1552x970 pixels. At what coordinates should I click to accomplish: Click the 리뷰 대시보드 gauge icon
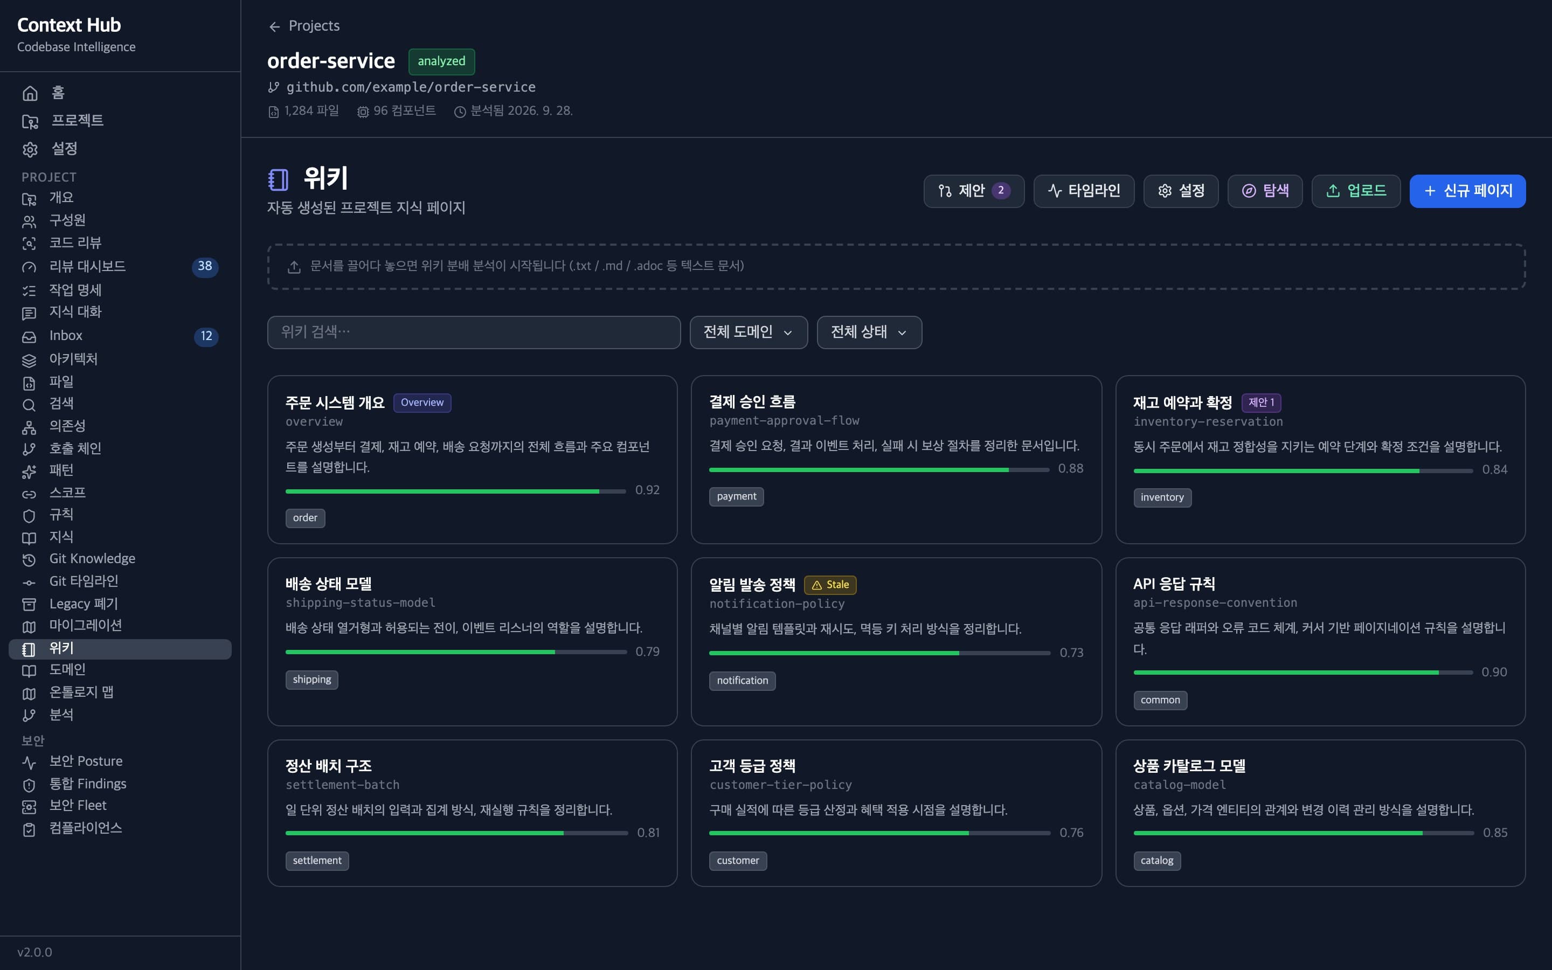pos(29,267)
